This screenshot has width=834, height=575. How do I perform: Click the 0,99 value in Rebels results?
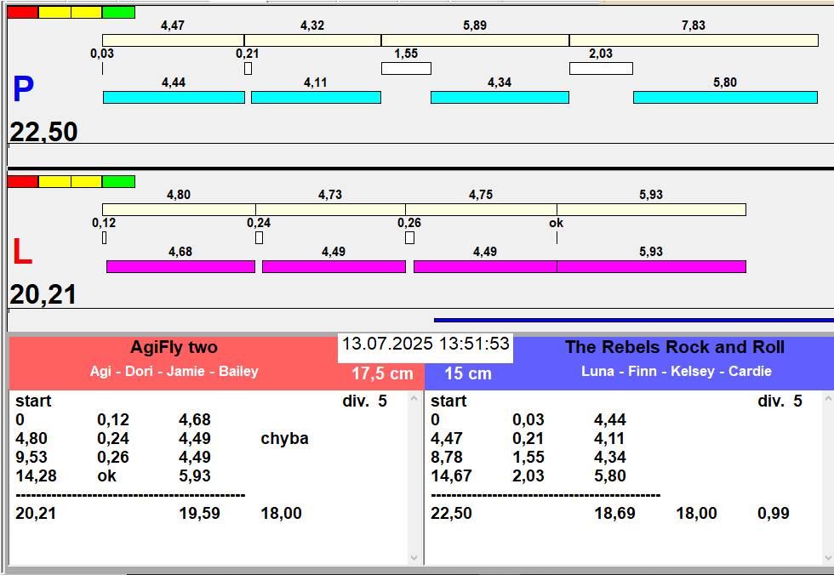pos(774,514)
